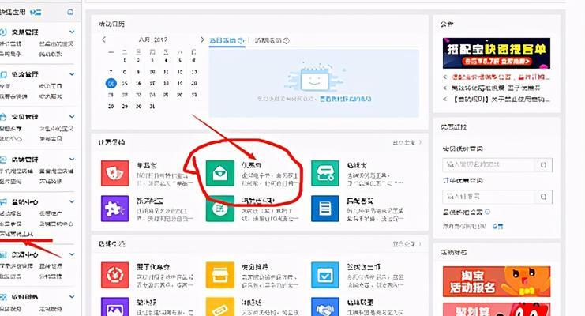Open the yellow shop-stall tool icon
585x316 pixels.
click(220, 275)
